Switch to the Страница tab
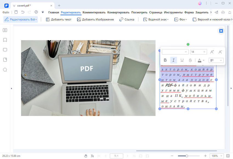The width and height of the screenshot is (233, 159). [156, 12]
